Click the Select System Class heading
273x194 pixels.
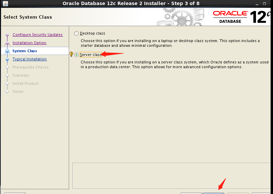pos(28,17)
